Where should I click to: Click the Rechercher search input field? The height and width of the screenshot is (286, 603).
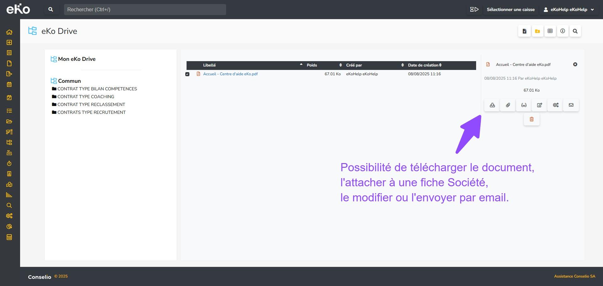[x=145, y=10]
